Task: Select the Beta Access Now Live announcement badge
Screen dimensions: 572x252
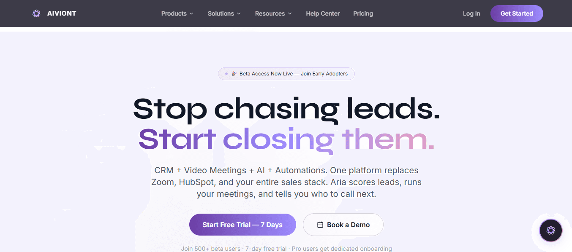Action: (286, 74)
